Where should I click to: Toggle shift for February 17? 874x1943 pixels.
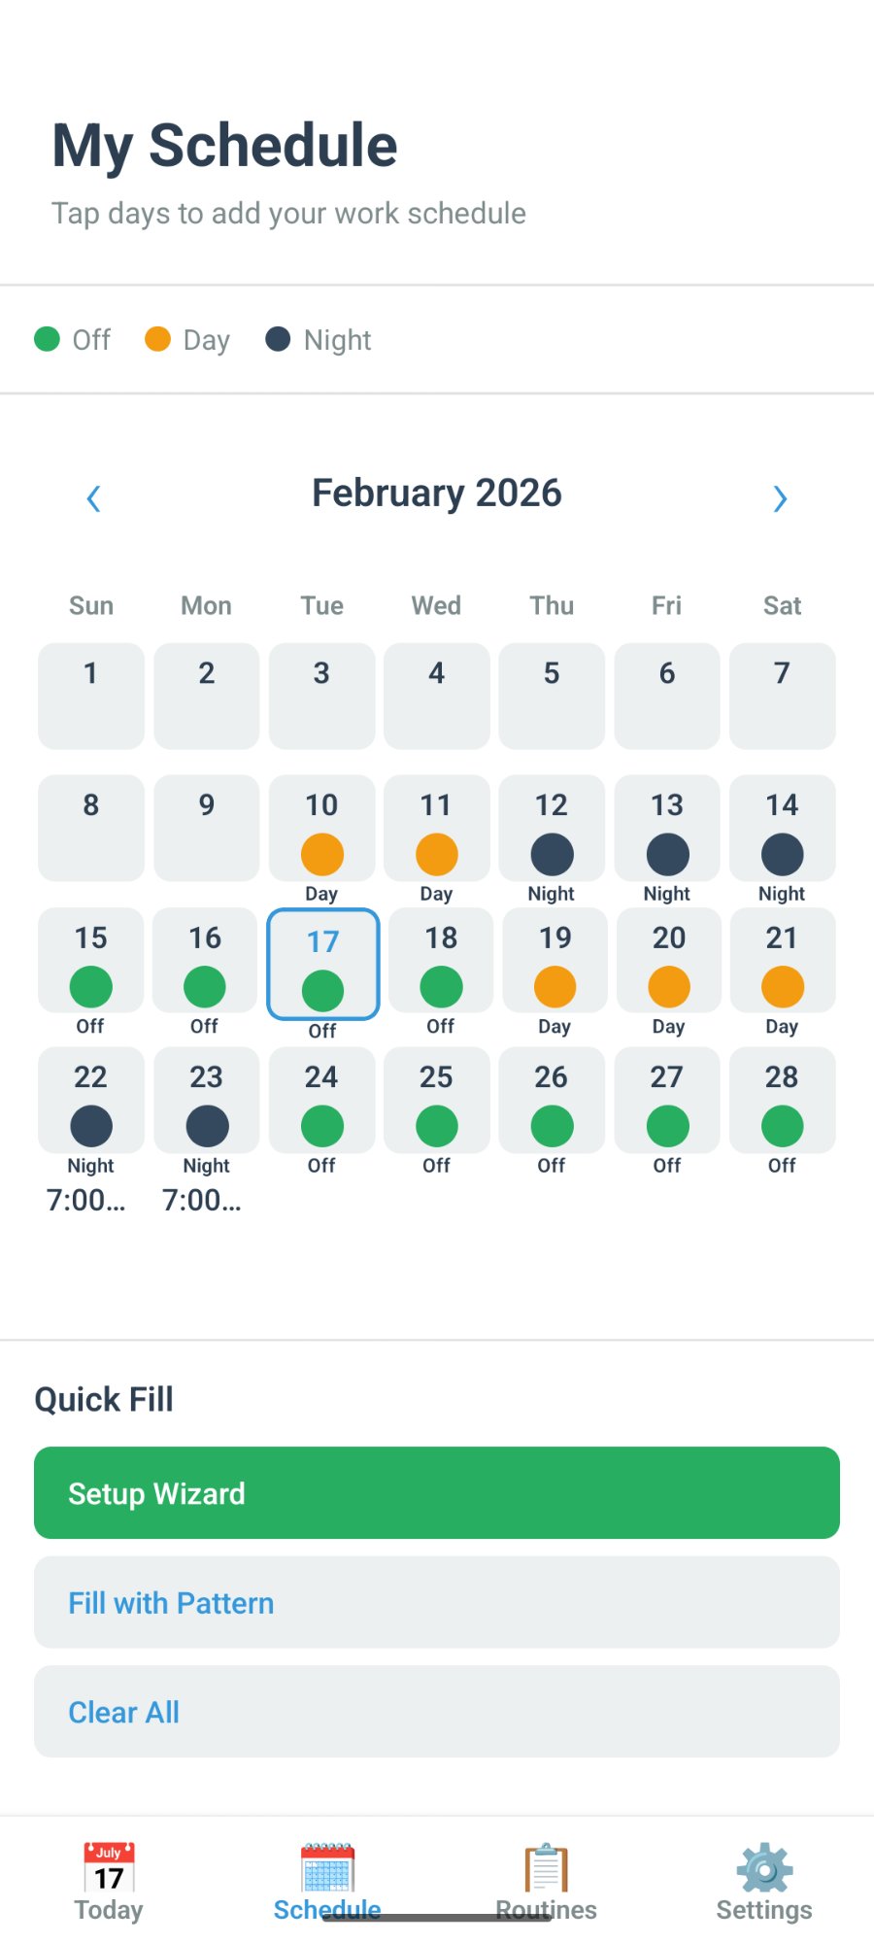(322, 964)
